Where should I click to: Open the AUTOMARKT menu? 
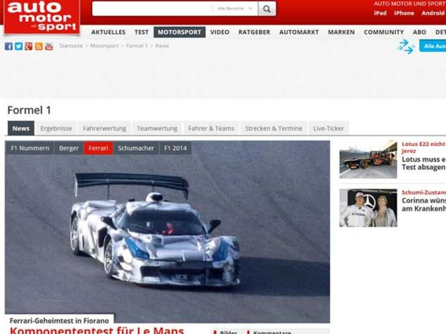point(299,32)
